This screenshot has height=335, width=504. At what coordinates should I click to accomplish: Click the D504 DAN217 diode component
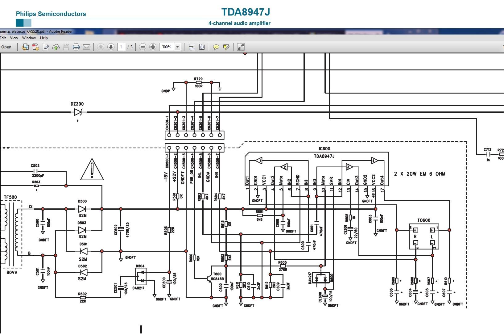(x=141, y=277)
